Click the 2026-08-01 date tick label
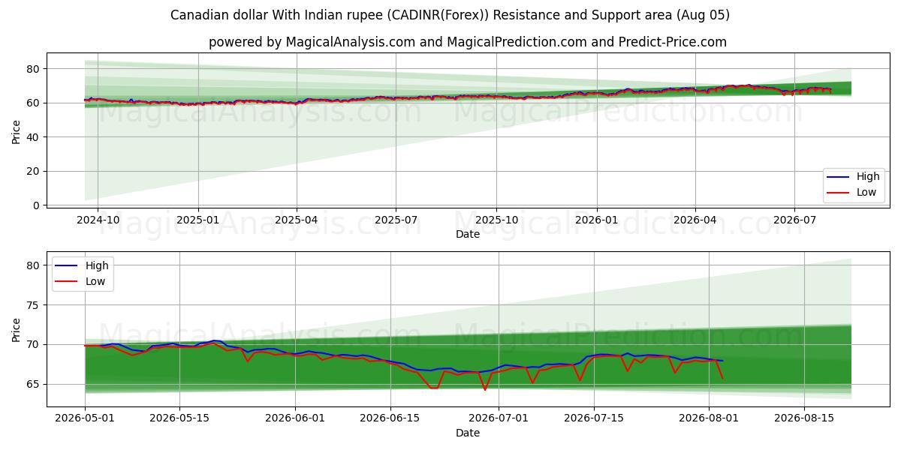The width and height of the screenshot is (901, 450). coord(709,418)
